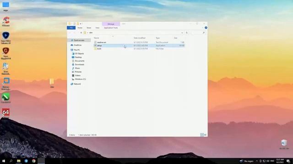Select the blue square desktop shortcut
Image resolution: width=293 pixels, height=164 pixels.
point(6,84)
